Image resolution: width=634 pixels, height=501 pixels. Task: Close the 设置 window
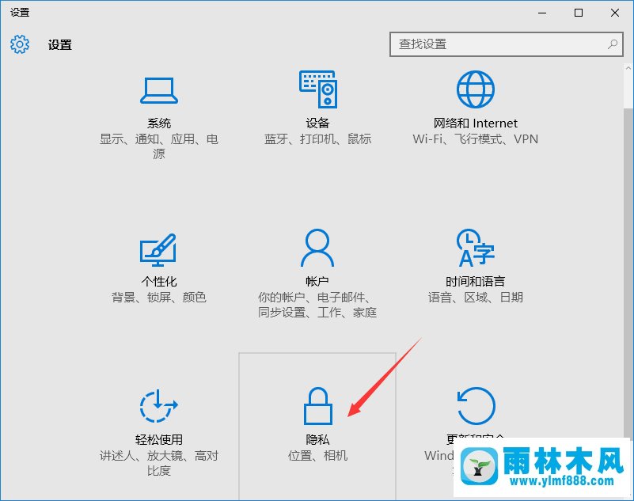click(x=615, y=13)
